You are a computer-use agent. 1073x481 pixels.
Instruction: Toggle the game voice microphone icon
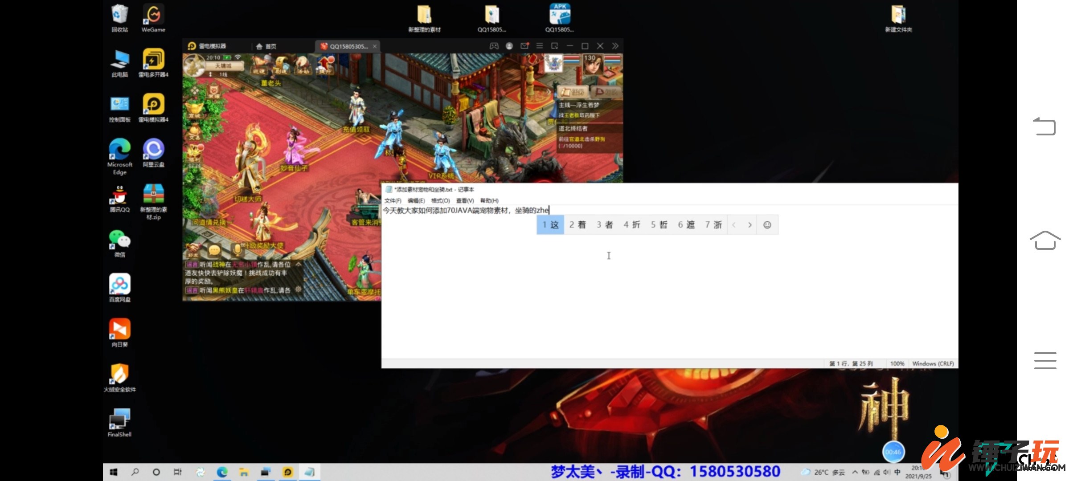tap(238, 250)
